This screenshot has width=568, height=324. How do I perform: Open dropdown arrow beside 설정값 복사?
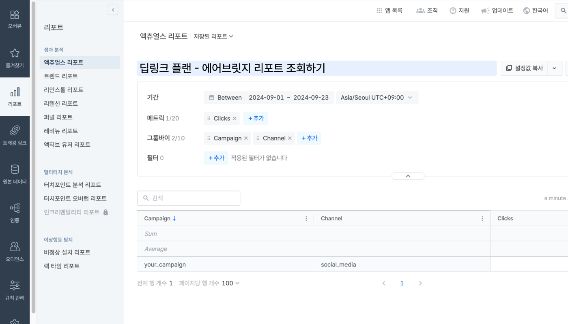(555, 68)
